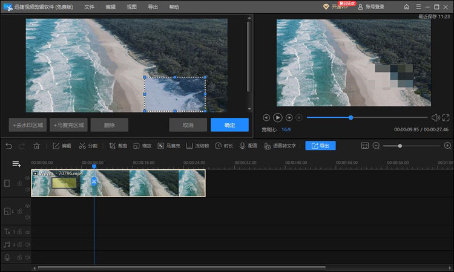Click the preview volume speaker icon
This screenshot has height=272, width=454.
(x=435, y=118)
